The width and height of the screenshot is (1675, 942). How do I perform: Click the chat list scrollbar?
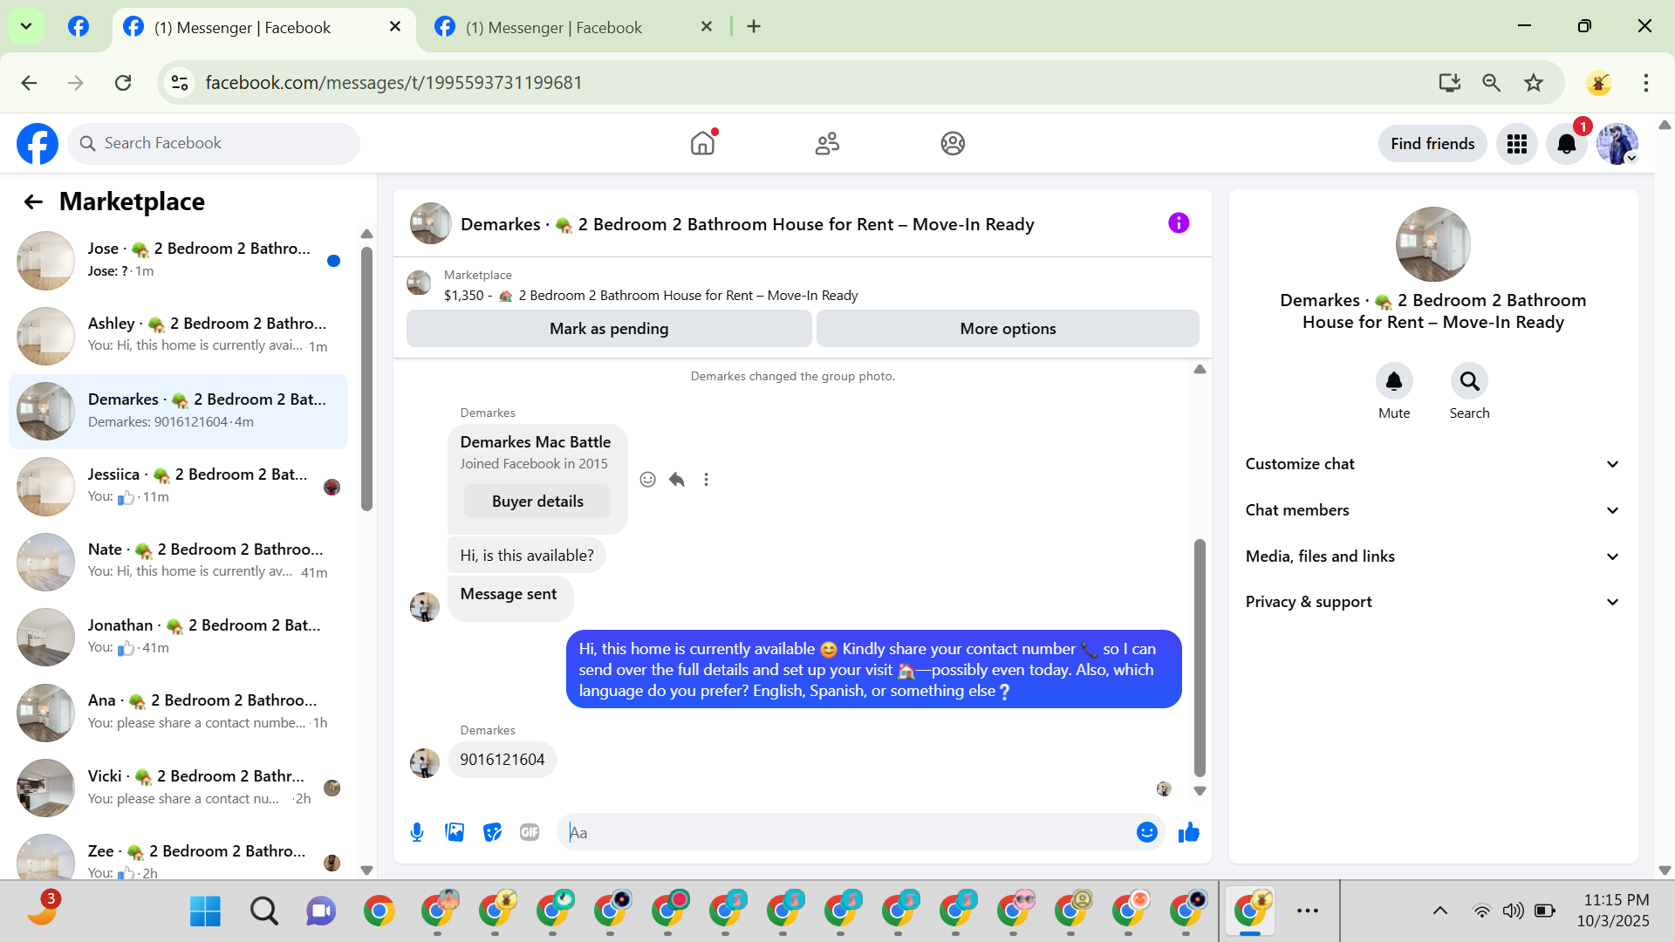pyautogui.click(x=366, y=378)
